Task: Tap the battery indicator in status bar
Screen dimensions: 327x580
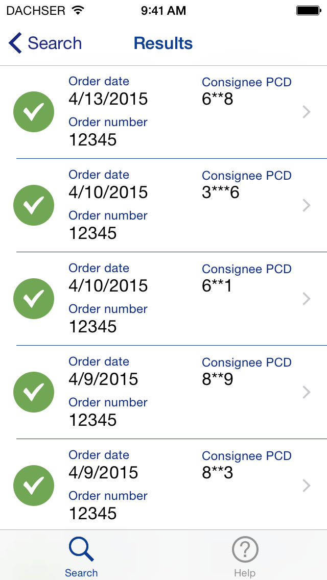Action: (308, 10)
